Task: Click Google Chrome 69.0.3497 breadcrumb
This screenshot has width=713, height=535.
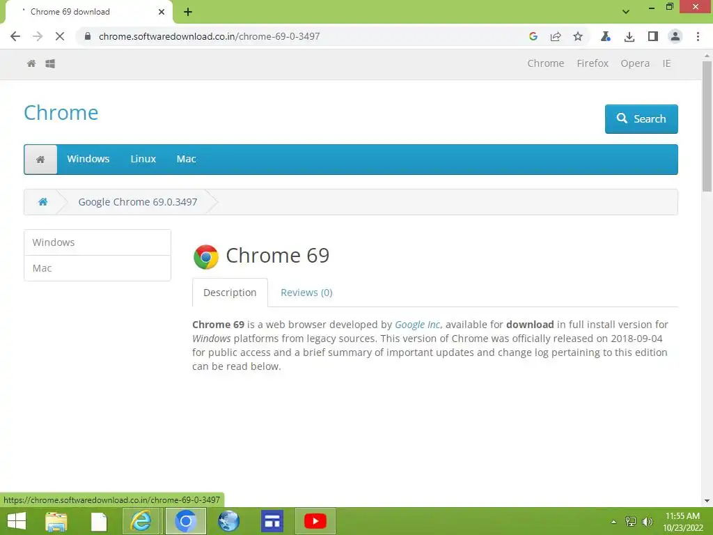Action: 138,202
